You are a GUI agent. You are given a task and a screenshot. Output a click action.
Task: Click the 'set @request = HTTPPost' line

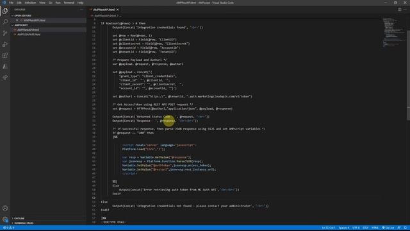coord(172,108)
